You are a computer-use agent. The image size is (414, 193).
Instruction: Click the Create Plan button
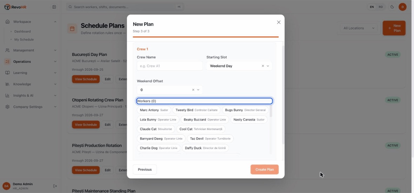pyautogui.click(x=265, y=170)
